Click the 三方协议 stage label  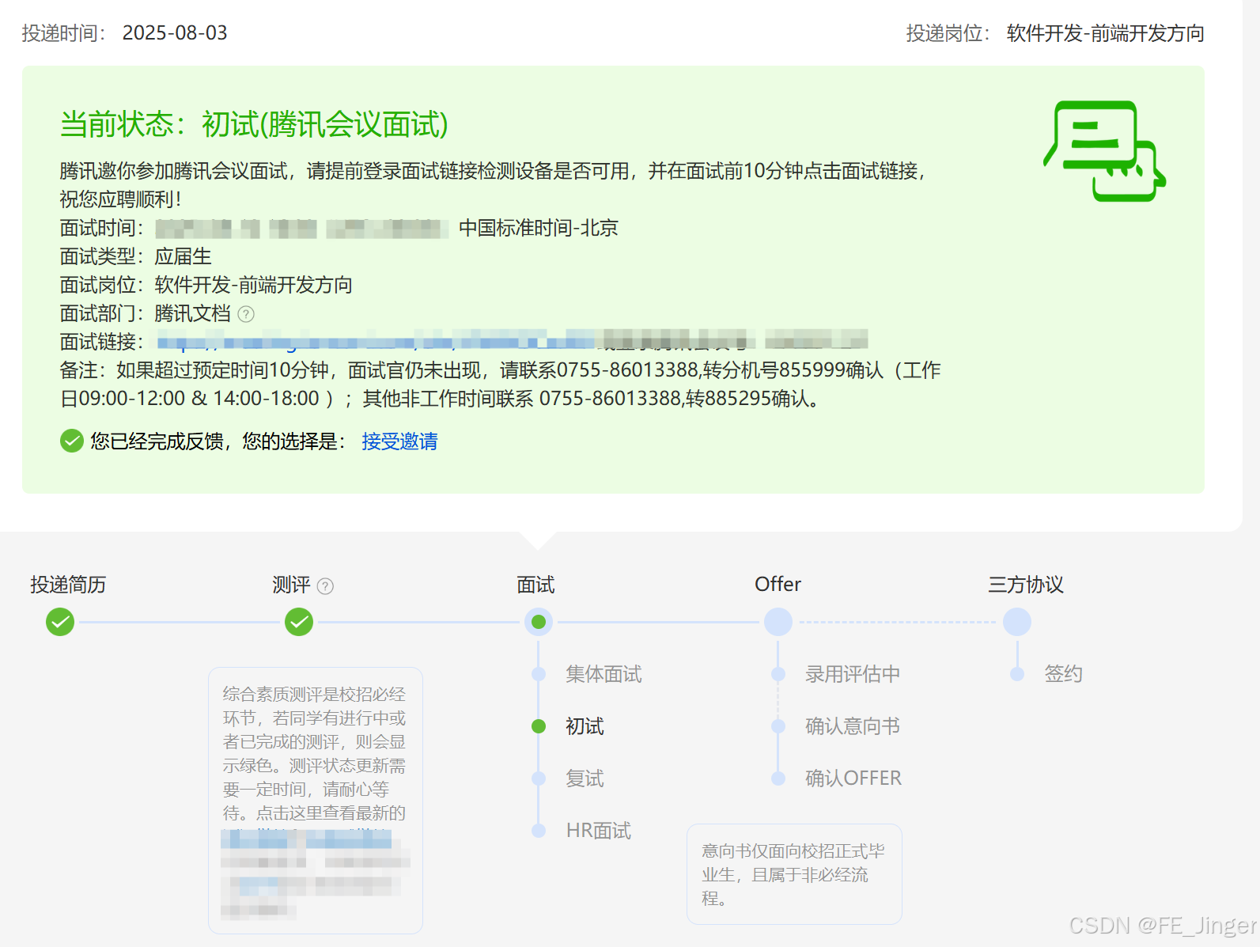point(1026,585)
